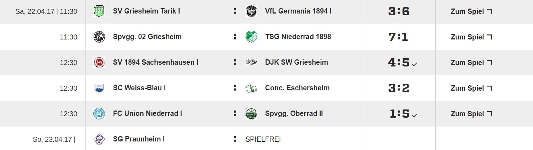Open Zum Spiel for FC Union Niederrad match
Image resolution: width=533 pixels, height=150 pixels.
click(x=471, y=114)
